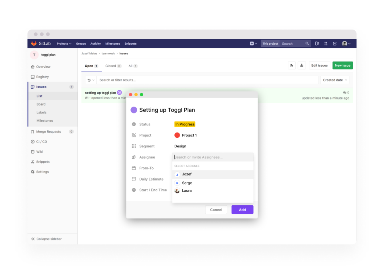Click the This project search scope
Image resolution: width=384 pixels, height=274 pixels.
point(270,44)
